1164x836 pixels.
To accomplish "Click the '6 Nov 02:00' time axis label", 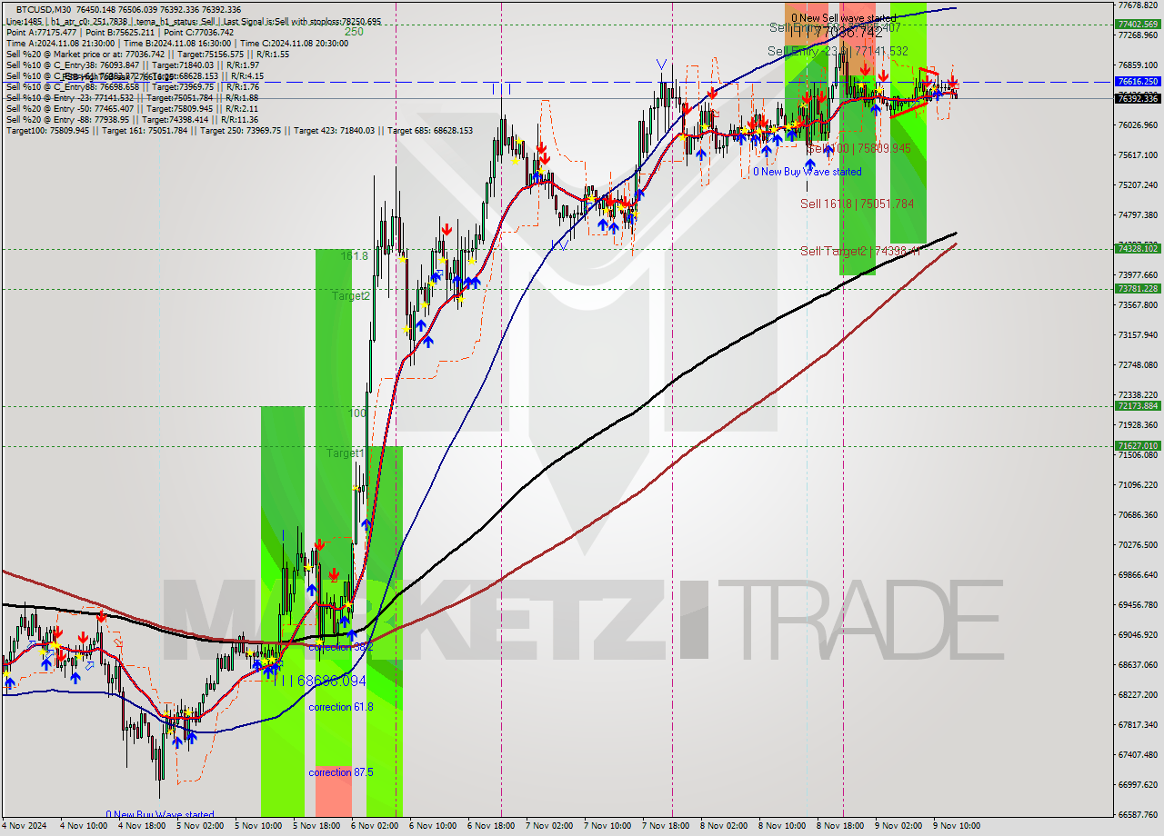I will [376, 826].
